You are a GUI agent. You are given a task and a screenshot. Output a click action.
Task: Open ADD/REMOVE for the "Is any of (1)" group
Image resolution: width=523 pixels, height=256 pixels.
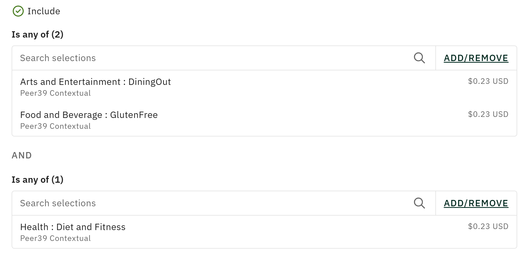pos(476,203)
